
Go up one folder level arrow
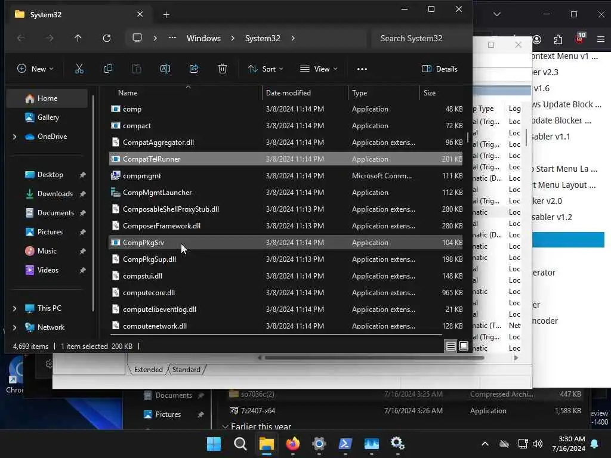(78, 38)
